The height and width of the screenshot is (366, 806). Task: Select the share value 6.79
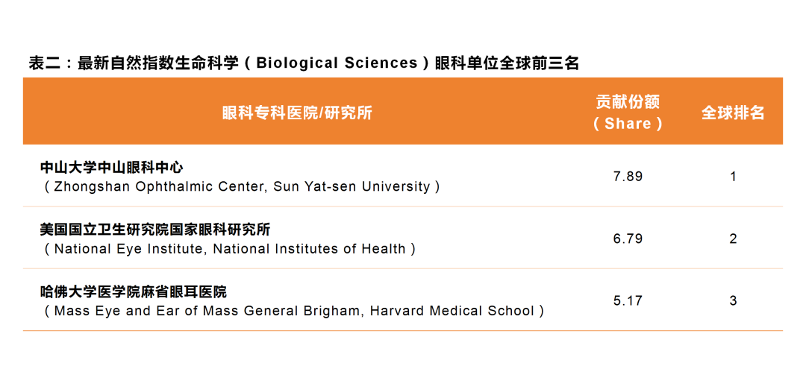[x=628, y=239]
